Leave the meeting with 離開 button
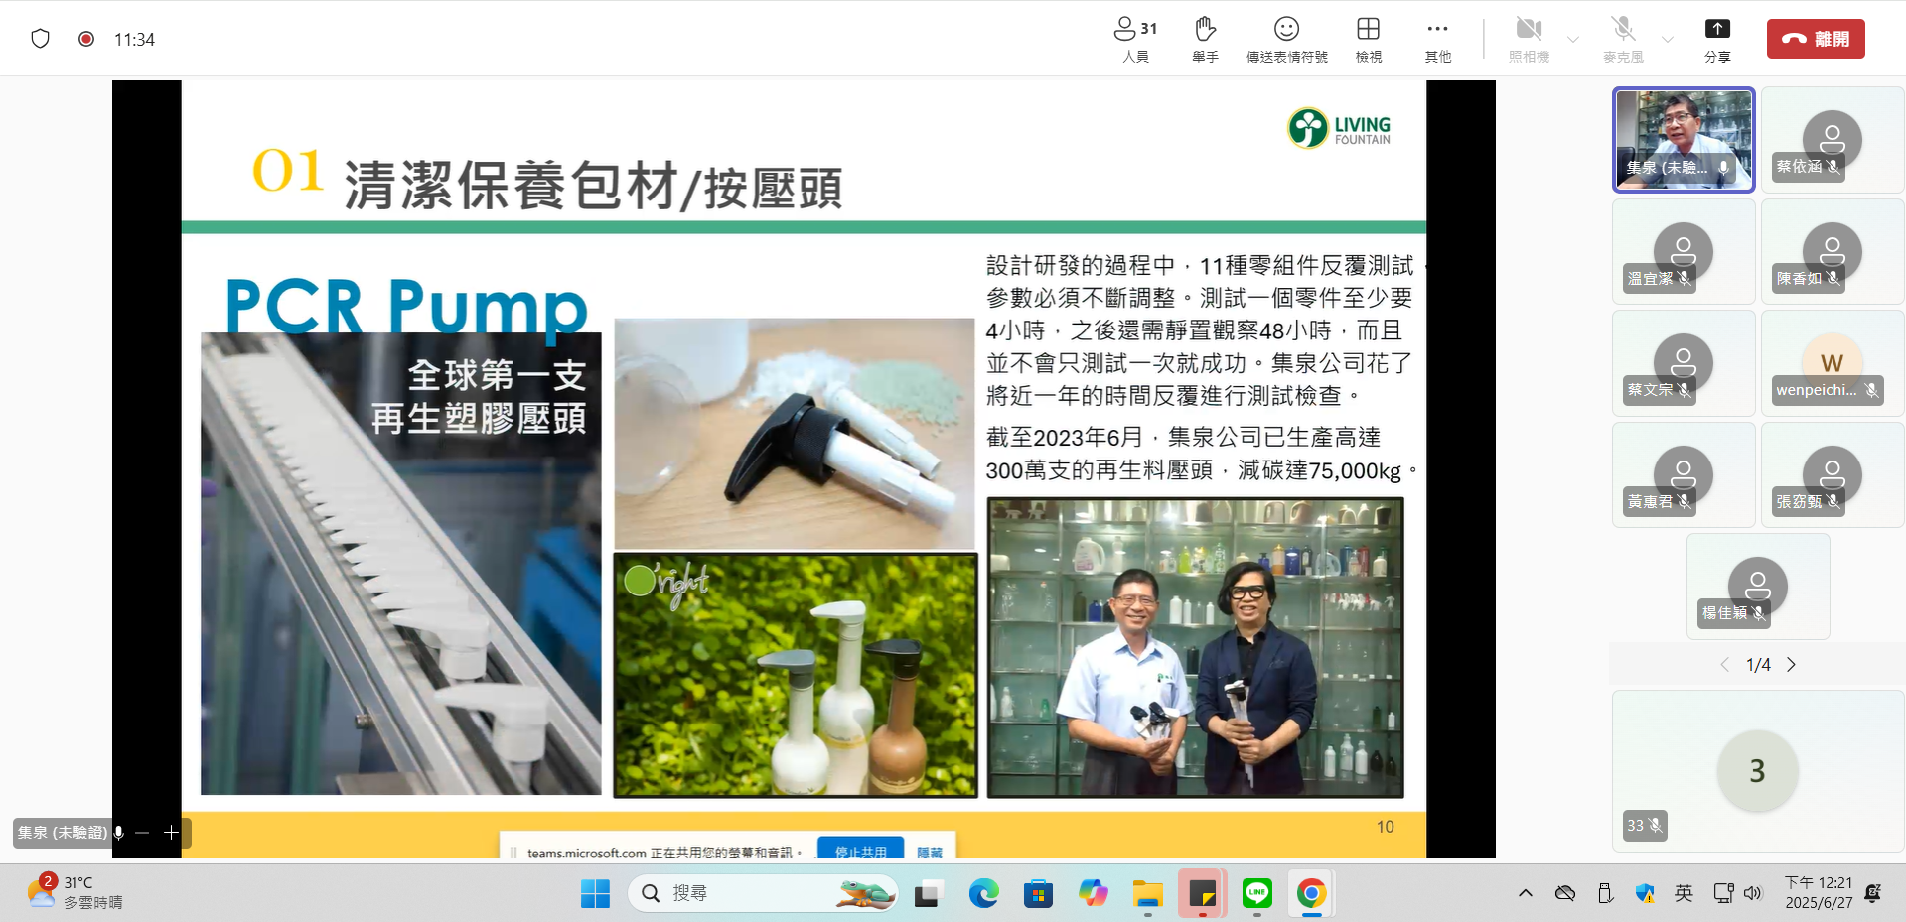The height and width of the screenshot is (922, 1906). (1815, 39)
